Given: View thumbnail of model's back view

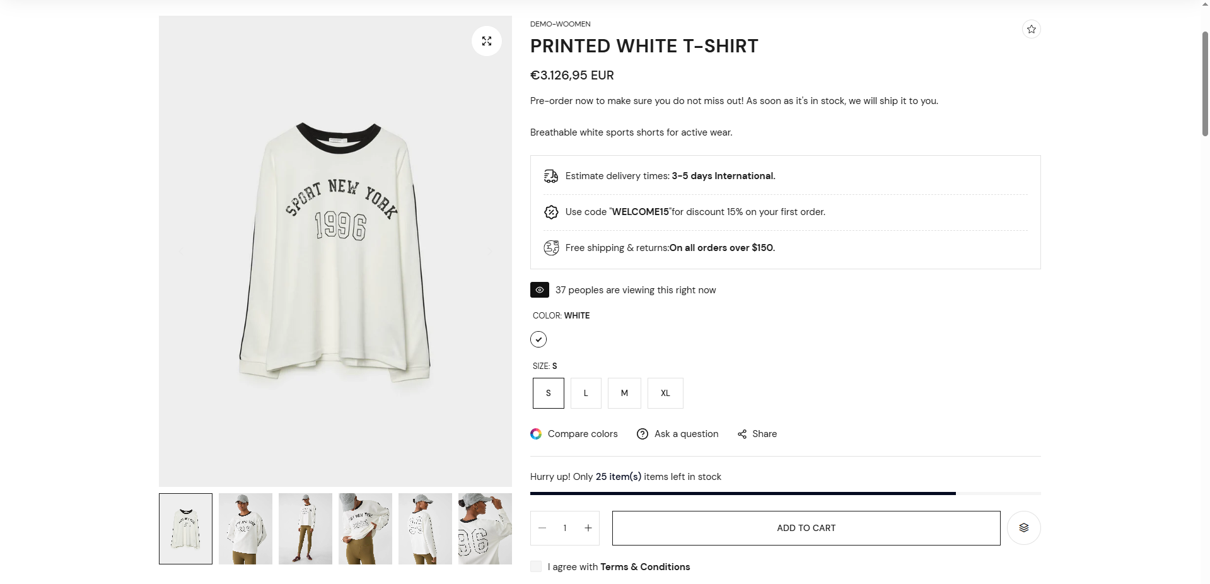Looking at the screenshot, I should (425, 529).
